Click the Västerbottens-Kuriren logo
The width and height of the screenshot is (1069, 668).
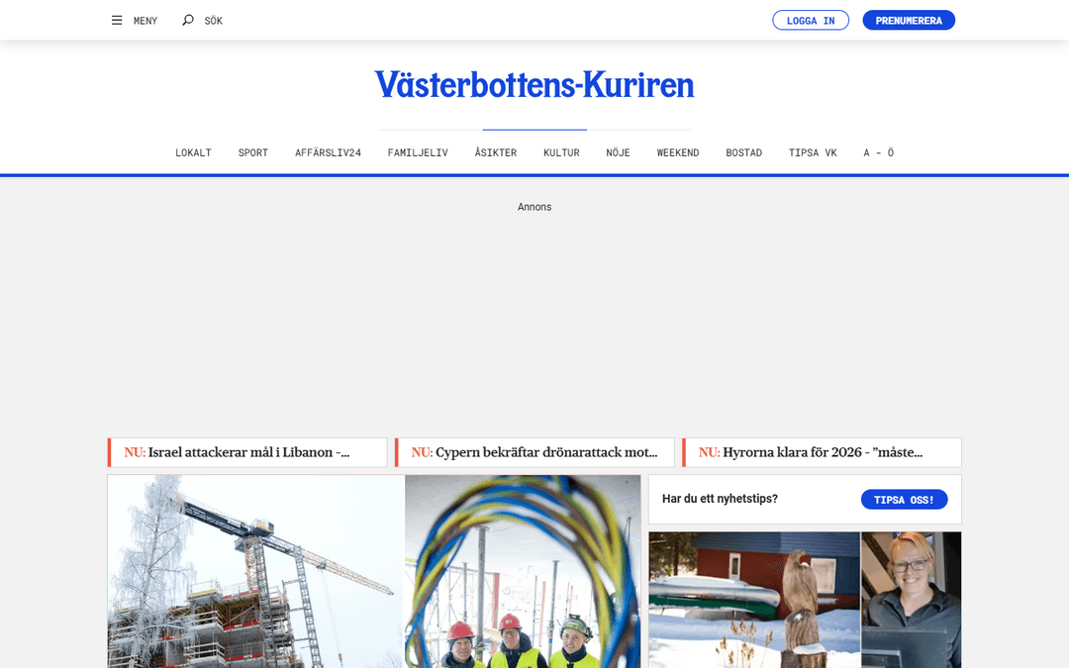(534, 85)
